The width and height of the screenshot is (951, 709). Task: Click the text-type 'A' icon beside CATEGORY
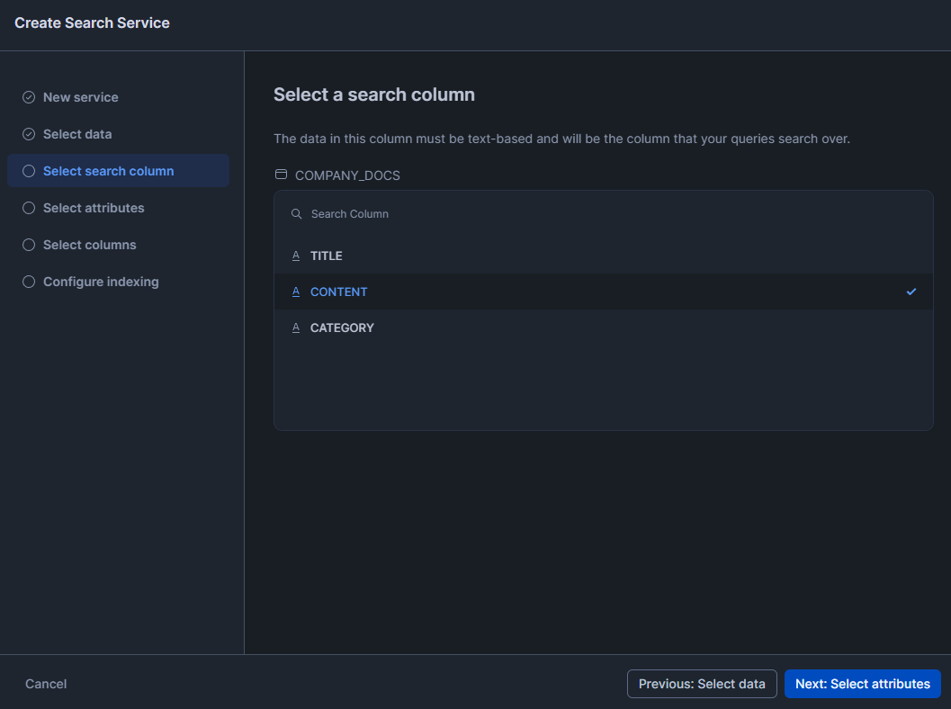tap(296, 328)
